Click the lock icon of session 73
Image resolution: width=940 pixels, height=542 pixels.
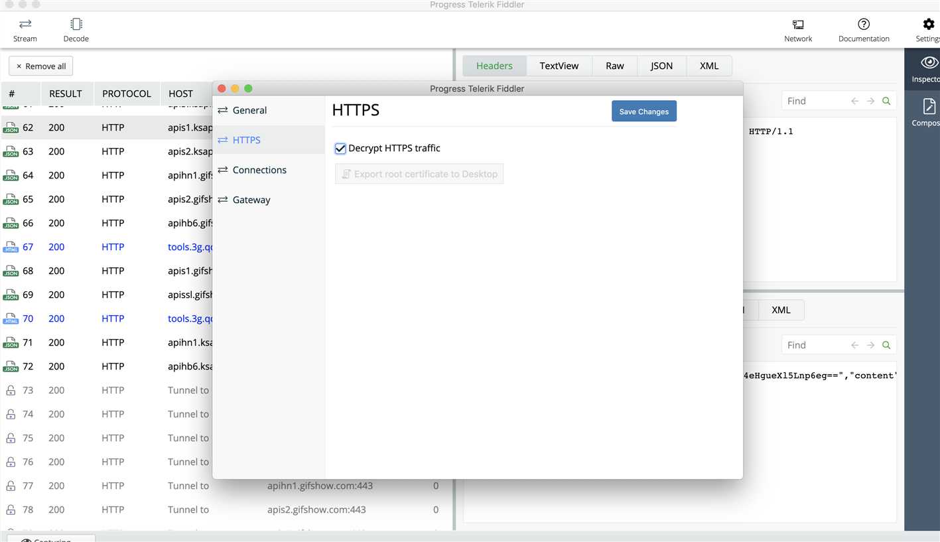click(11, 390)
